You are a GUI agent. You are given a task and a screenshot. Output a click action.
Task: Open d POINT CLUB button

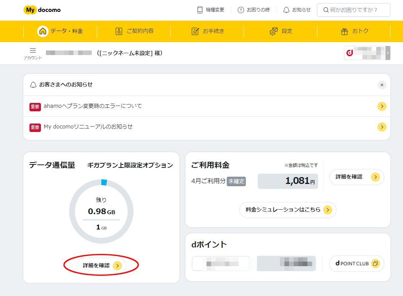pyautogui.click(x=357, y=263)
